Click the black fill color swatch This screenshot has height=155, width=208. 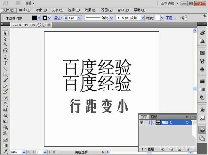pyautogui.click(x=35, y=18)
